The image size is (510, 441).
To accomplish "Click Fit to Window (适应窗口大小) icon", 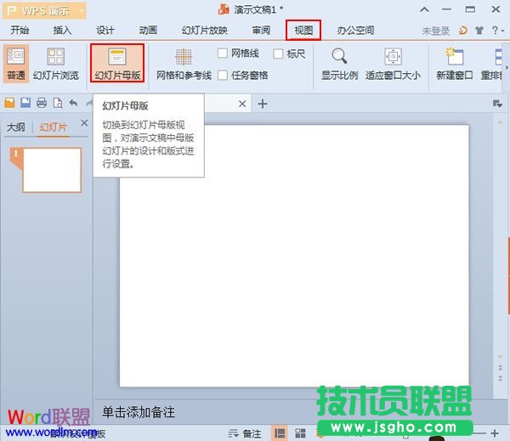I will pyautogui.click(x=393, y=56).
